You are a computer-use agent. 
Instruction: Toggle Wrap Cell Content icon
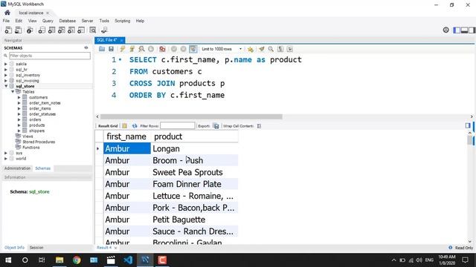[259, 126]
